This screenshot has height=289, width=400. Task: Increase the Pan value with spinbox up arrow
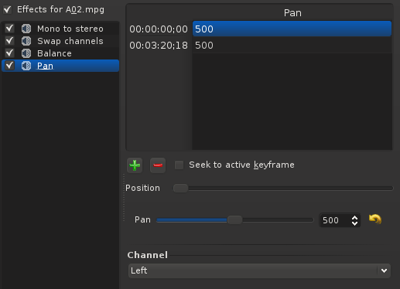coord(354,218)
